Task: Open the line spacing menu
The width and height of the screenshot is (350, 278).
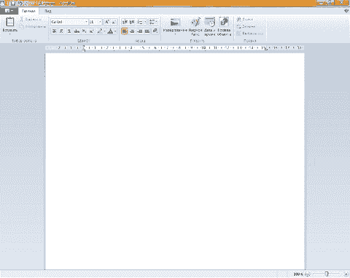Action: click(153, 22)
